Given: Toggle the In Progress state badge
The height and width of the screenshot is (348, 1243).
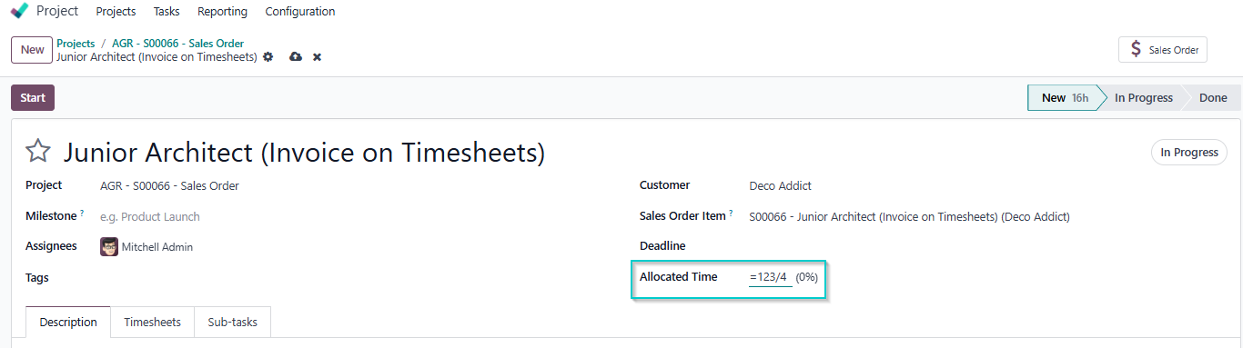Looking at the screenshot, I should [x=1188, y=153].
